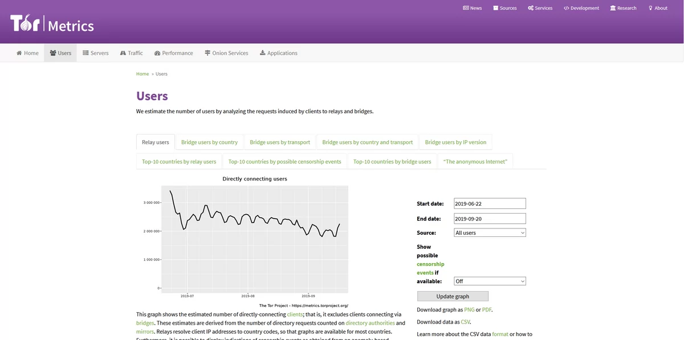Click the Traffic road icon

point(123,53)
